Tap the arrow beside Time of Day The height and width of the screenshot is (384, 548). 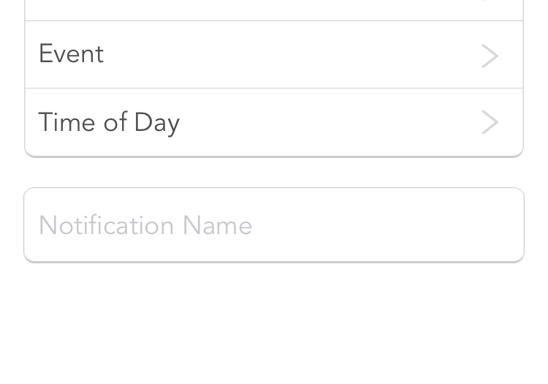(x=490, y=122)
